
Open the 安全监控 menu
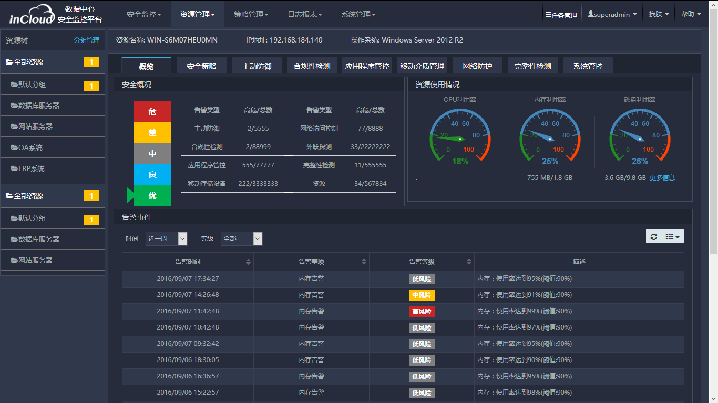[x=144, y=14]
